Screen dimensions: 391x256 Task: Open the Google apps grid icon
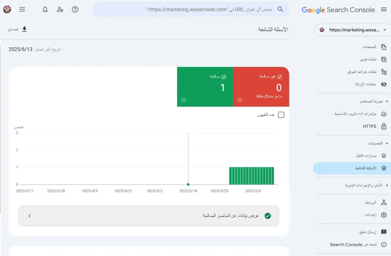22,10
